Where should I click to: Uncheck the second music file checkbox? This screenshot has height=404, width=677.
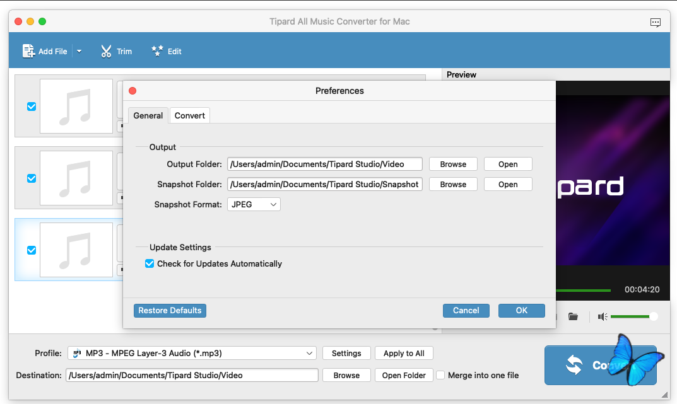[x=32, y=178]
